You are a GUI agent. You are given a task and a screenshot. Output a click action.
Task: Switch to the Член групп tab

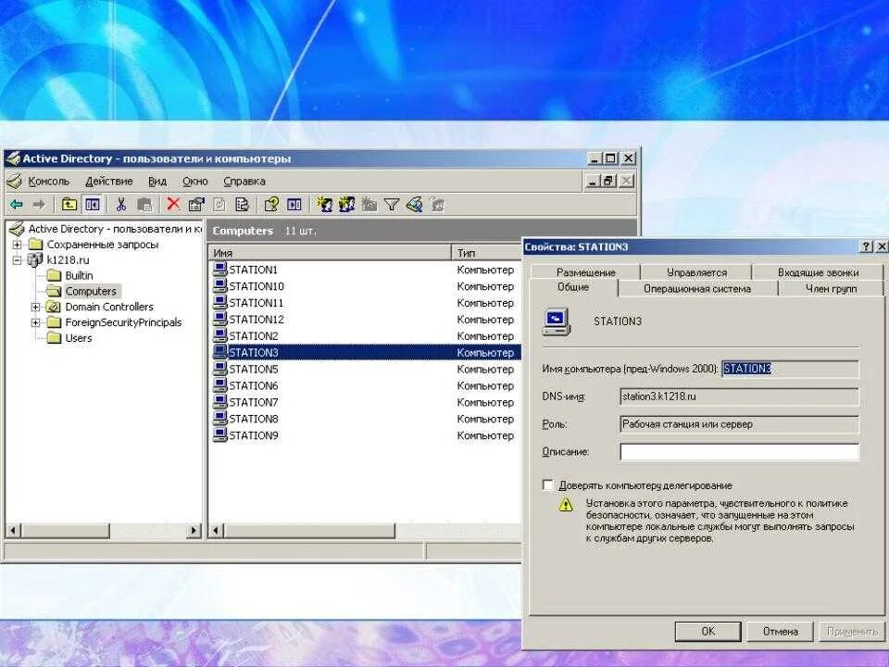832,288
